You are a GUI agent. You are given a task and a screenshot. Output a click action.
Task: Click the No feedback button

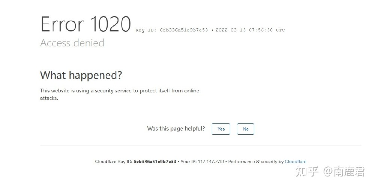click(246, 129)
